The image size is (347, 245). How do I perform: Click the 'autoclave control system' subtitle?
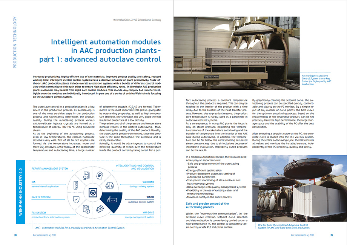click(141, 202)
